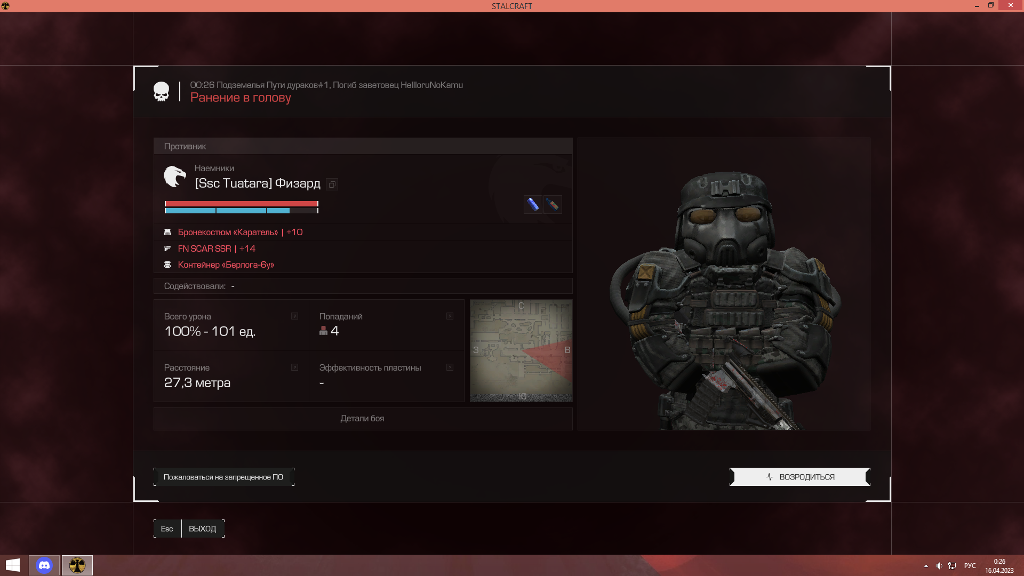Open the taskbar clock showing 0:26
The width and height of the screenshot is (1024, 576).
[999, 566]
